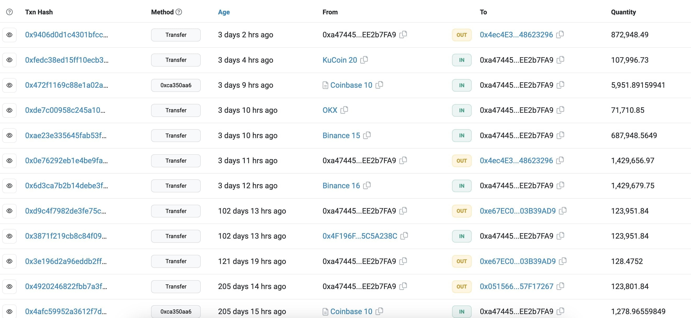Copy From address in the 205 days 14 hrs row
691x318 pixels.
click(x=403, y=286)
